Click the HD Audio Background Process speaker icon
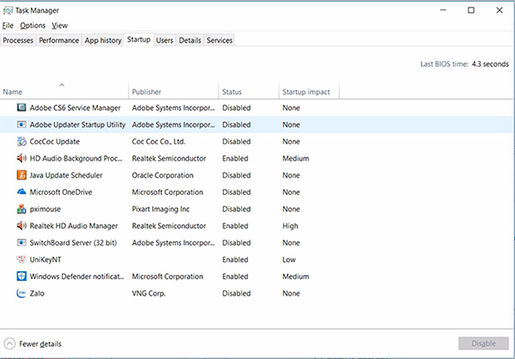Image resolution: width=515 pixels, height=359 pixels. (21, 158)
